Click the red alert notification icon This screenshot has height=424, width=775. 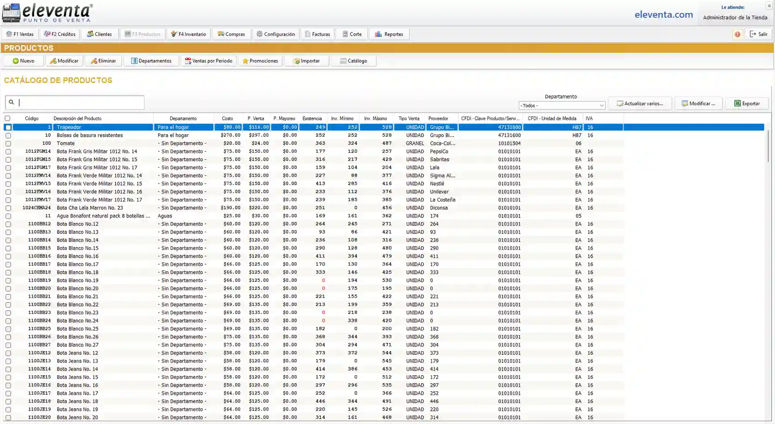[x=737, y=34]
